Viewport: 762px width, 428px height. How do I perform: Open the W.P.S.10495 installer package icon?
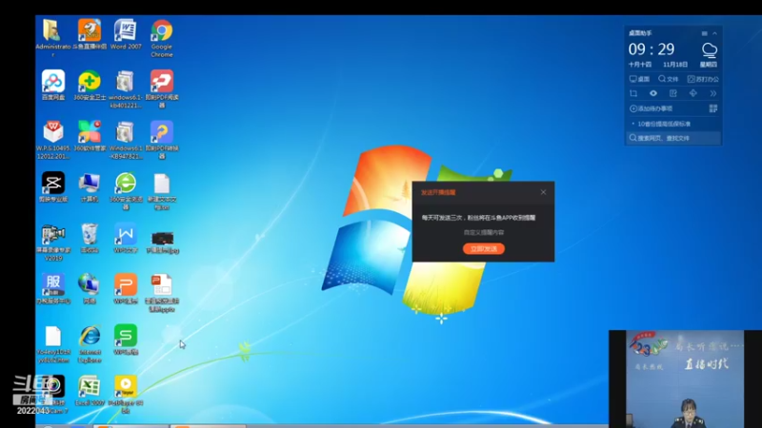[53, 139]
